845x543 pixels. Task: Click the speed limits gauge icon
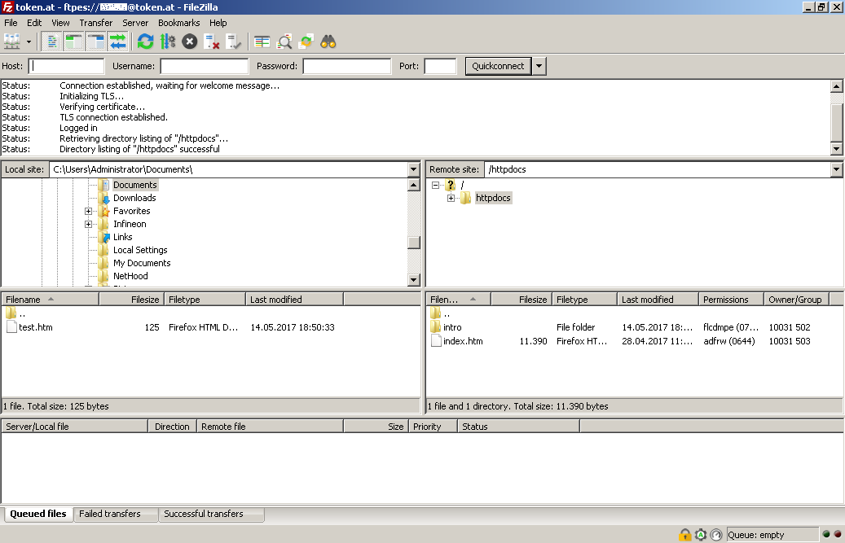[715, 535]
